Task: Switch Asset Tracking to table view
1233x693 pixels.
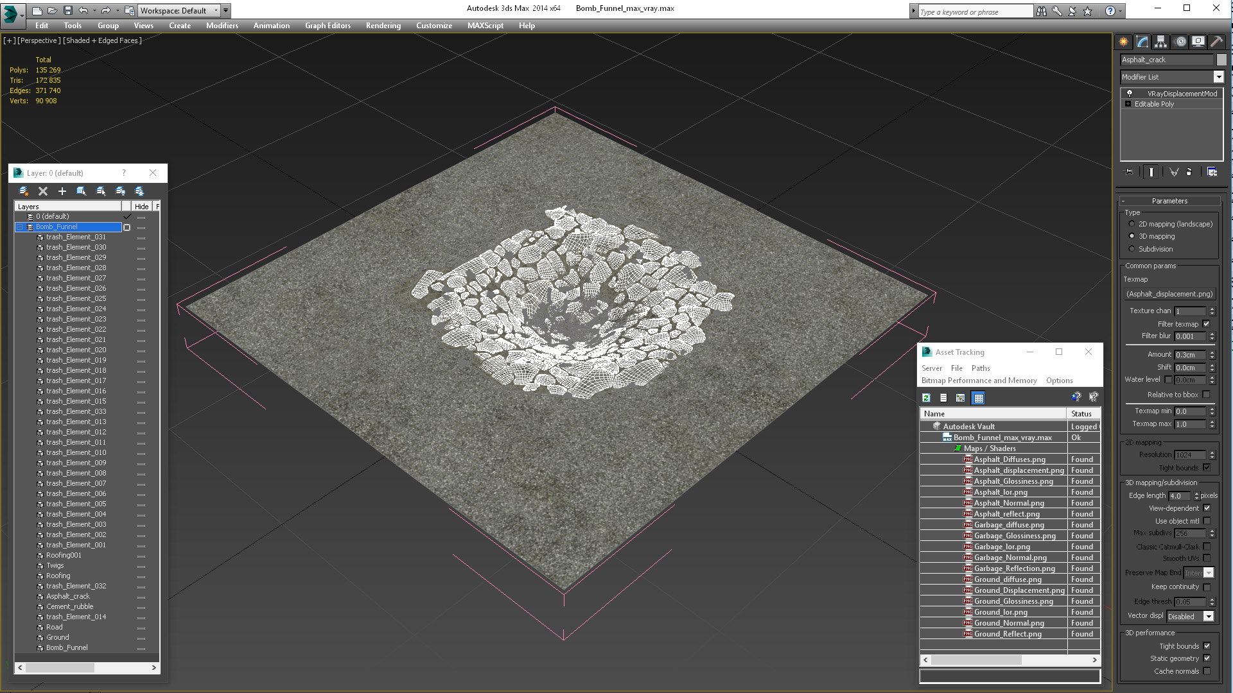Action: click(x=979, y=398)
